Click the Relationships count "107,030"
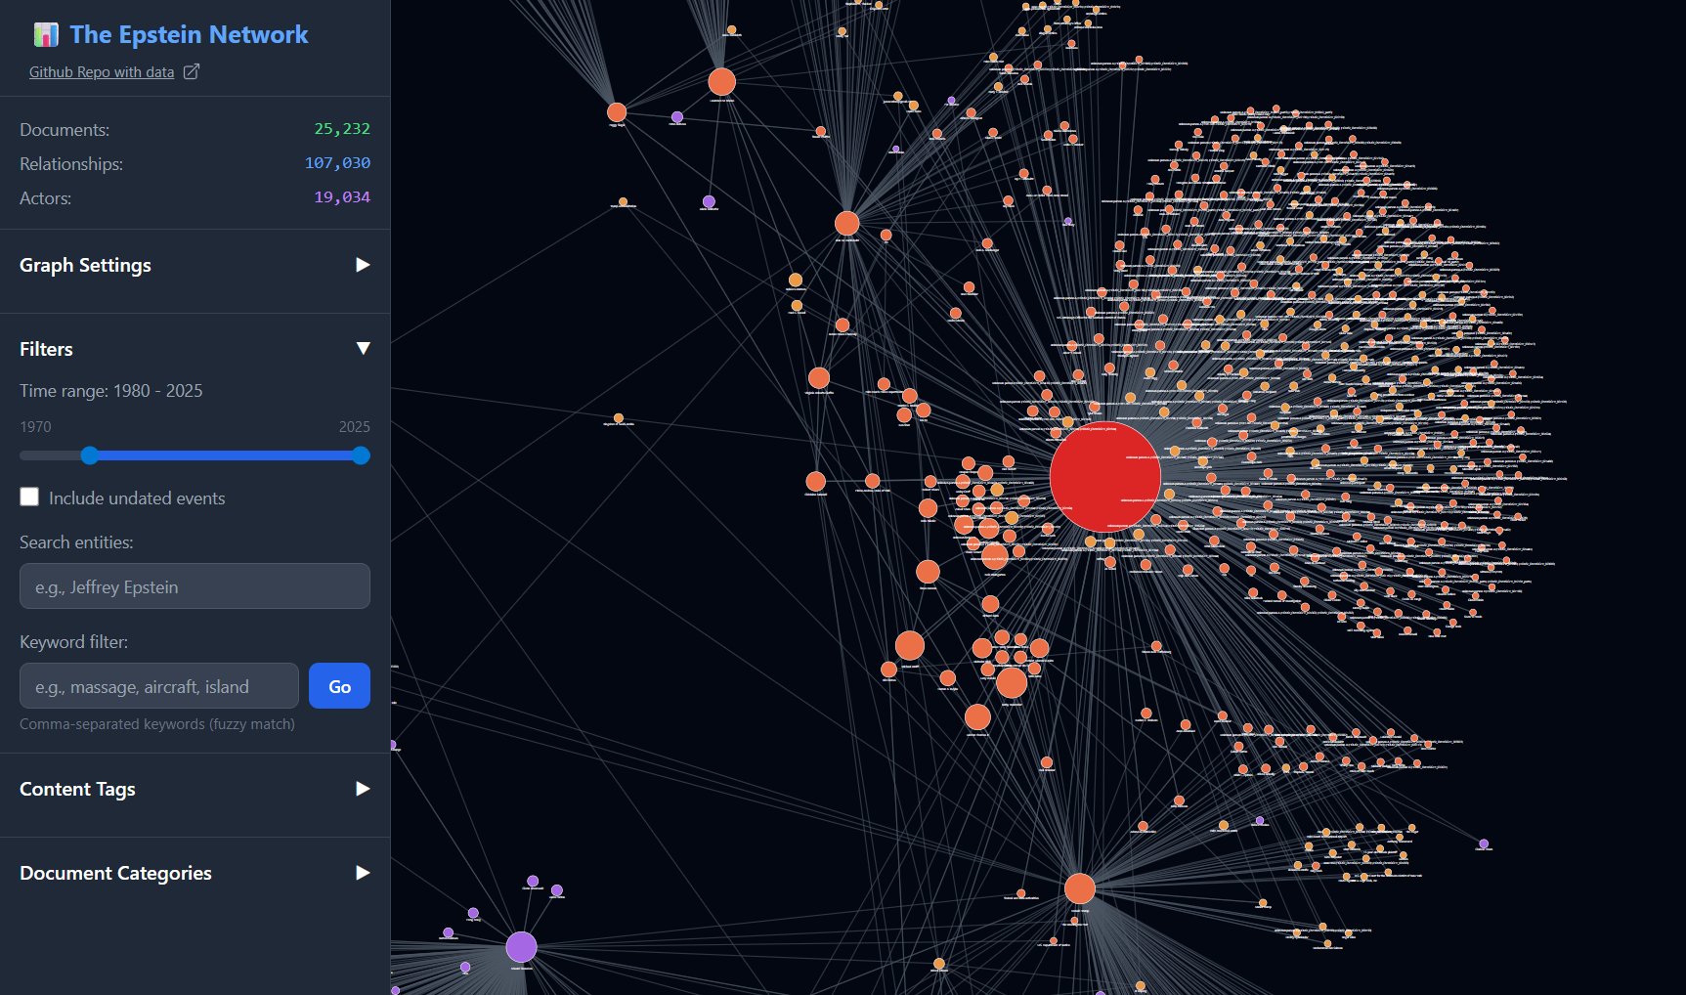The image size is (1686, 995). click(337, 163)
